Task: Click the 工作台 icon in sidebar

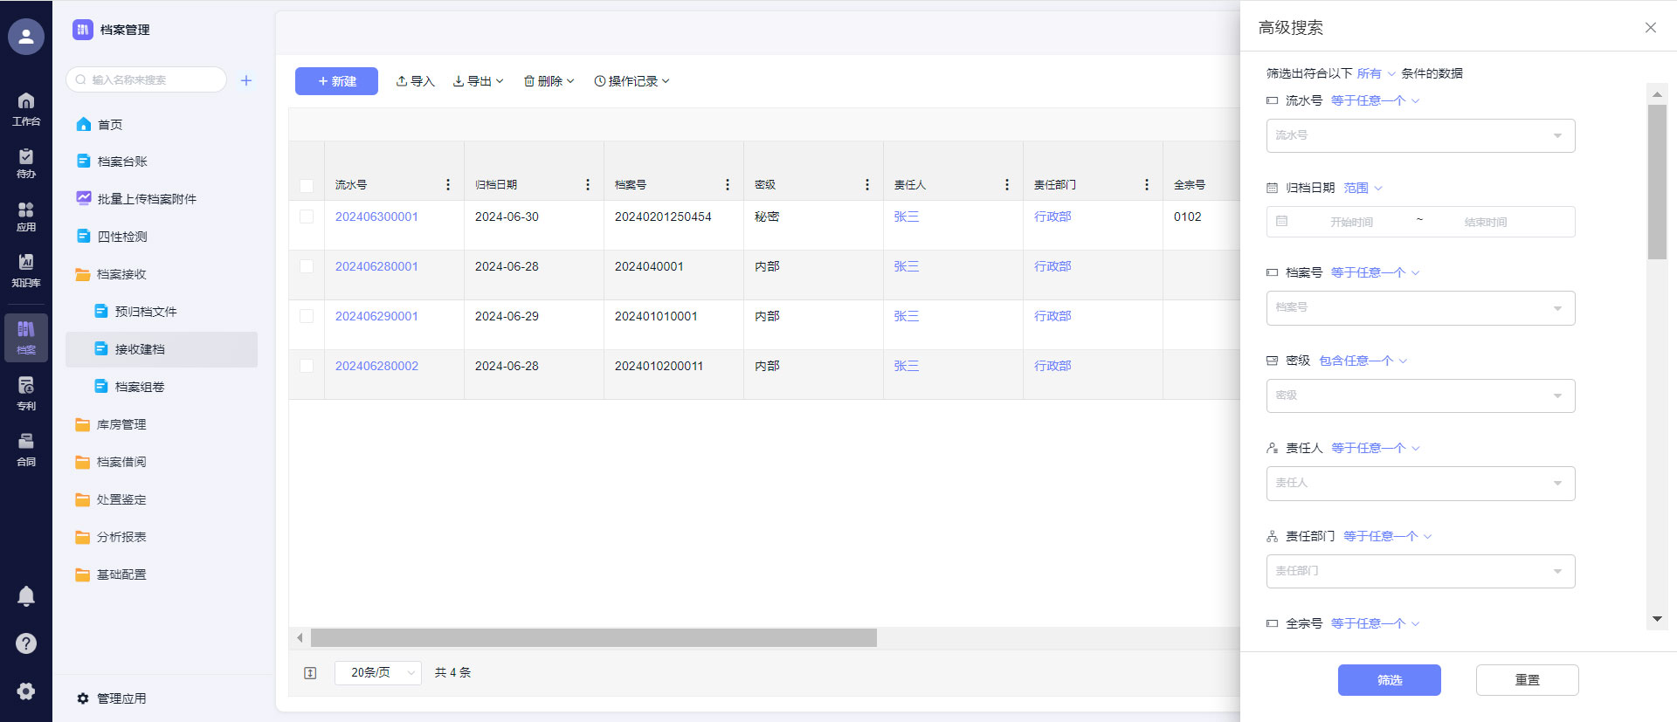Action: point(26,108)
